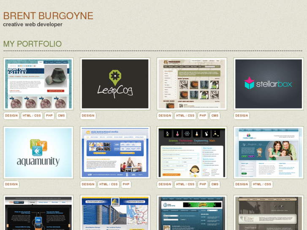307x230 pixels.
Task: Click CMS tag under Night Owl Pottery
Action: [61, 116]
